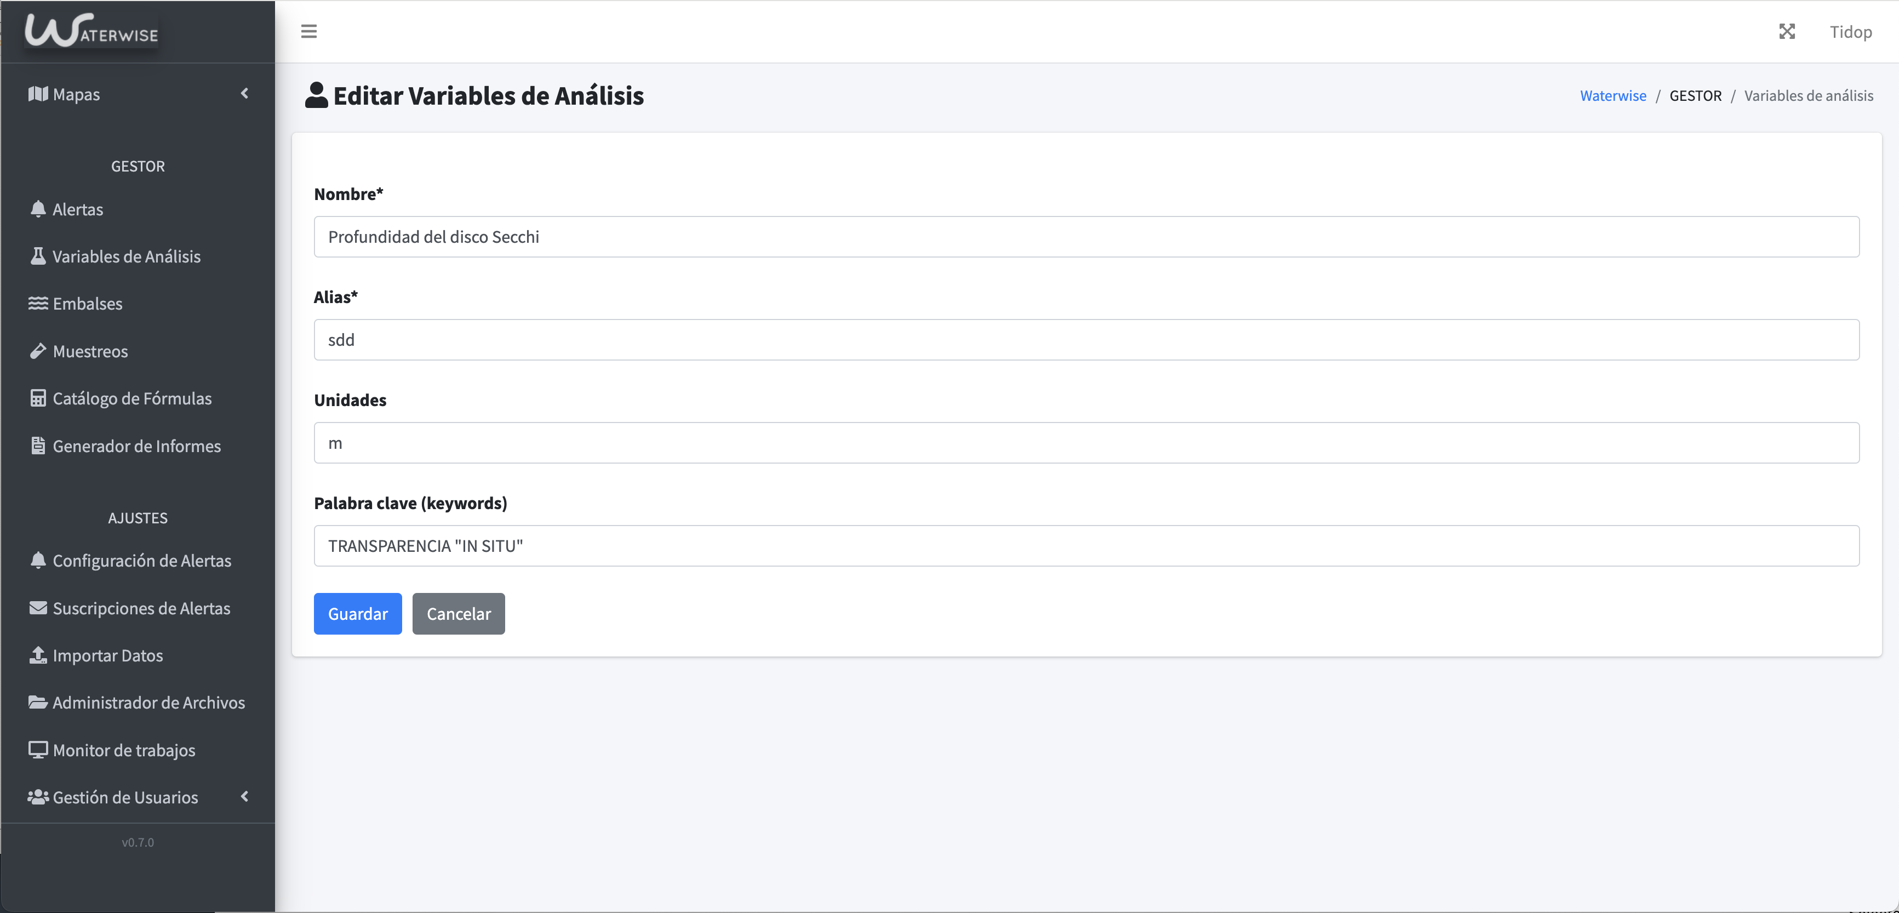Focus the Palabra clave keywords field

coord(1086,546)
